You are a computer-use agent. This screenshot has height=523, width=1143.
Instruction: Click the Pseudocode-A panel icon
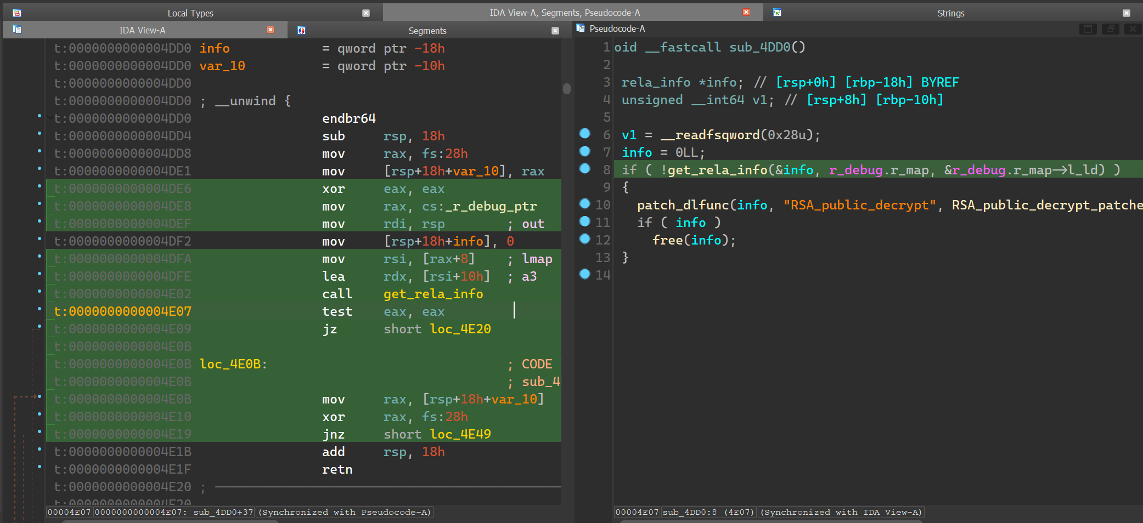click(x=581, y=29)
